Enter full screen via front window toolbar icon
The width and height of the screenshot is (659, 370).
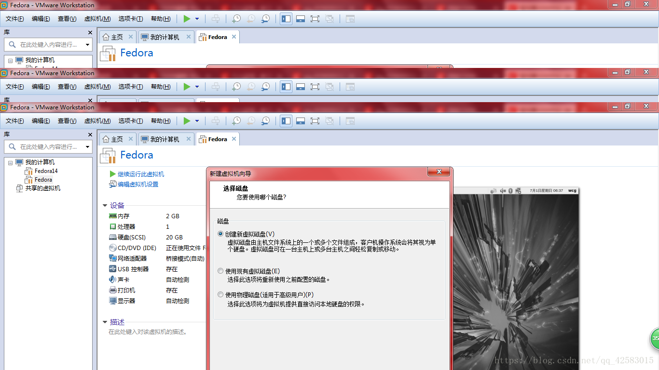click(315, 121)
